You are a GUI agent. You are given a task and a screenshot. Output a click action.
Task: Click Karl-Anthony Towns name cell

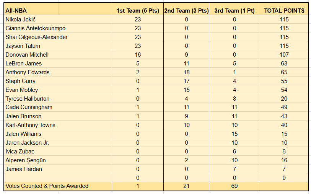coord(58,125)
